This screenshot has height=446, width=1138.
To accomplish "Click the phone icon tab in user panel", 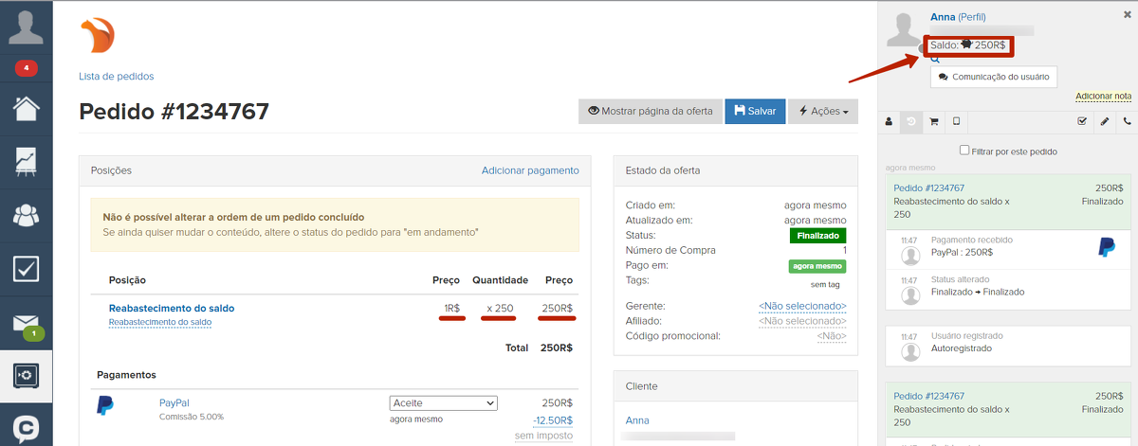I will [x=1127, y=122].
